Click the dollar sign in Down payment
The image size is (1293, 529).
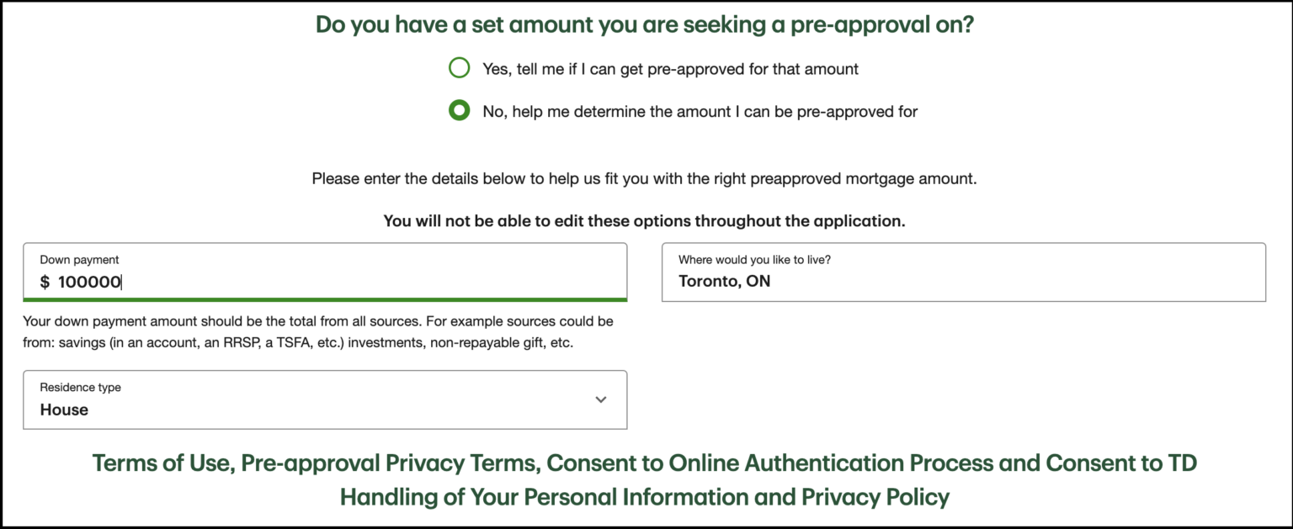[45, 283]
